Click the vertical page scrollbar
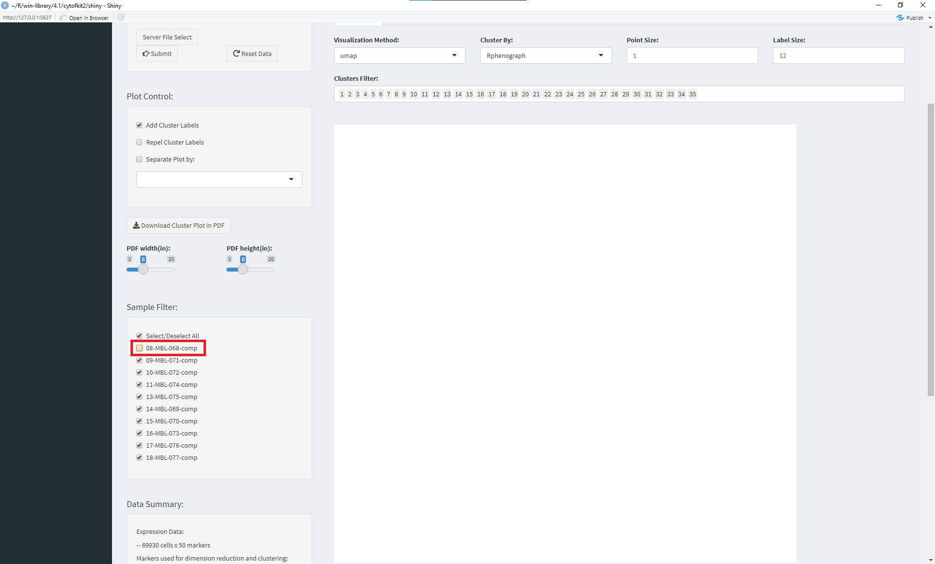935x564 pixels. (931, 250)
